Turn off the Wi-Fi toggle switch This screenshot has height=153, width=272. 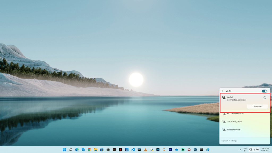[x=264, y=91]
